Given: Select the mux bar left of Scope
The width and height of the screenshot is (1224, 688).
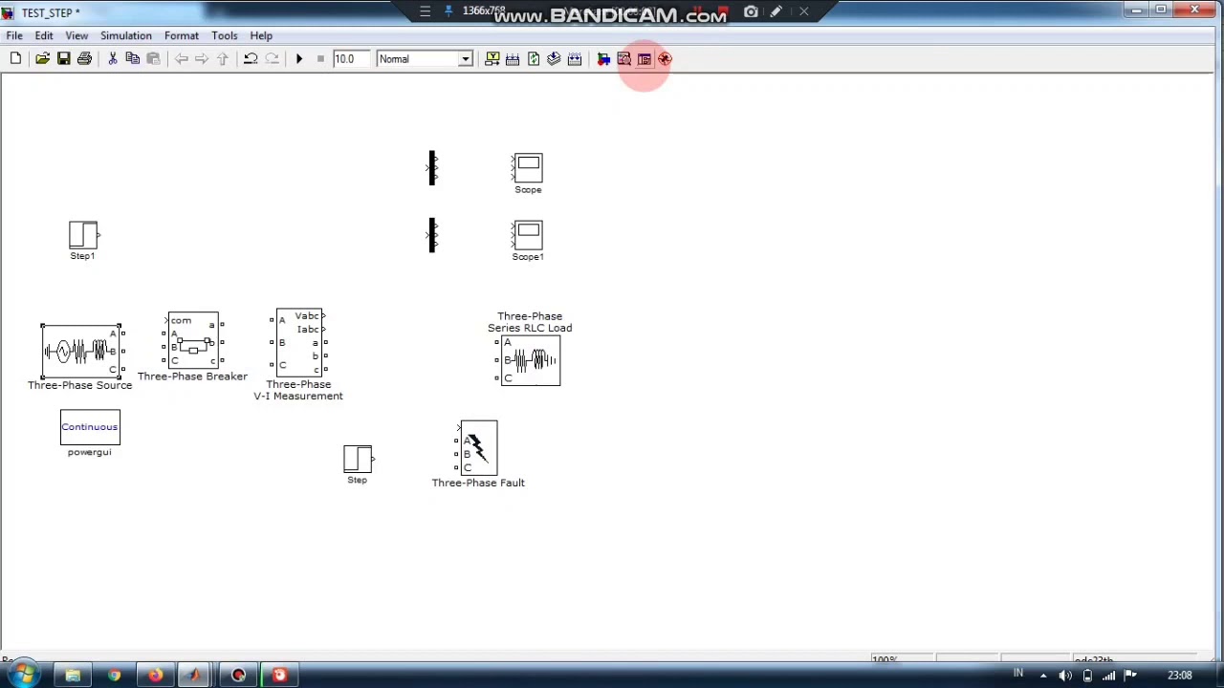Looking at the screenshot, I should pos(432,168).
